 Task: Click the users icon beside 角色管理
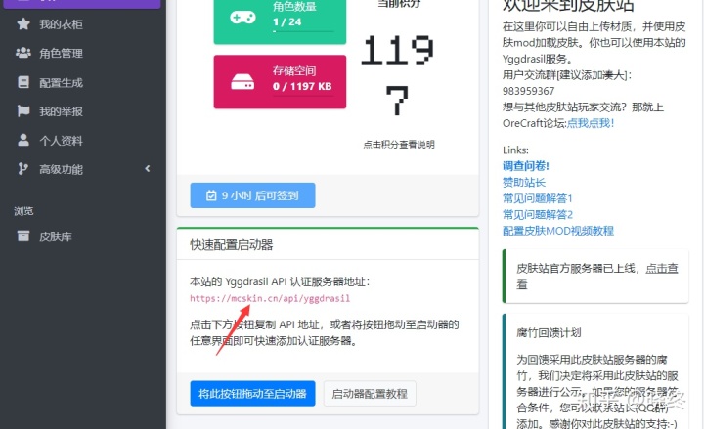click(23, 53)
